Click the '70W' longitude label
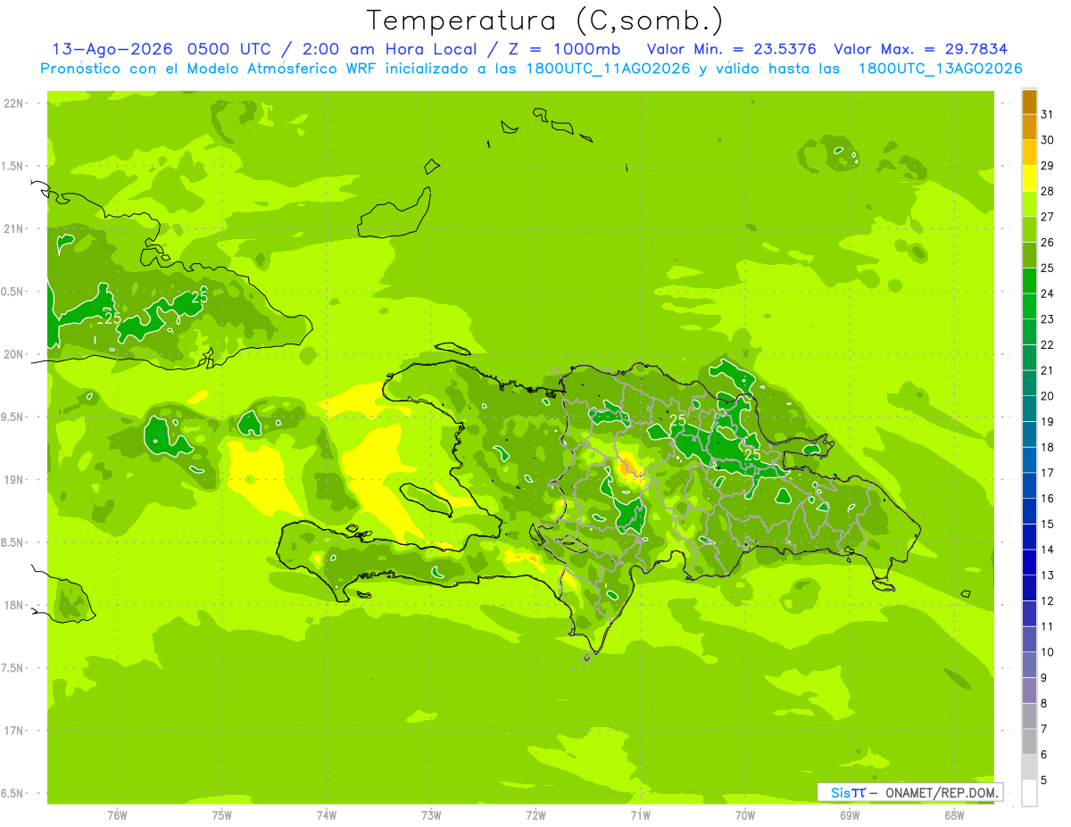Viewport: 1071px width, 827px height. tap(745, 815)
